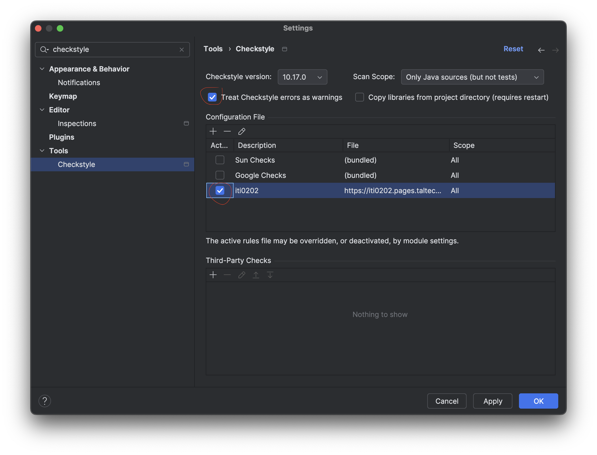
Task: Collapse the Editor tree section
Action: tap(42, 110)
